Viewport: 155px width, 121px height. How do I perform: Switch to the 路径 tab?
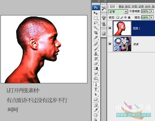pyautogui.click(x=128, y=7)
